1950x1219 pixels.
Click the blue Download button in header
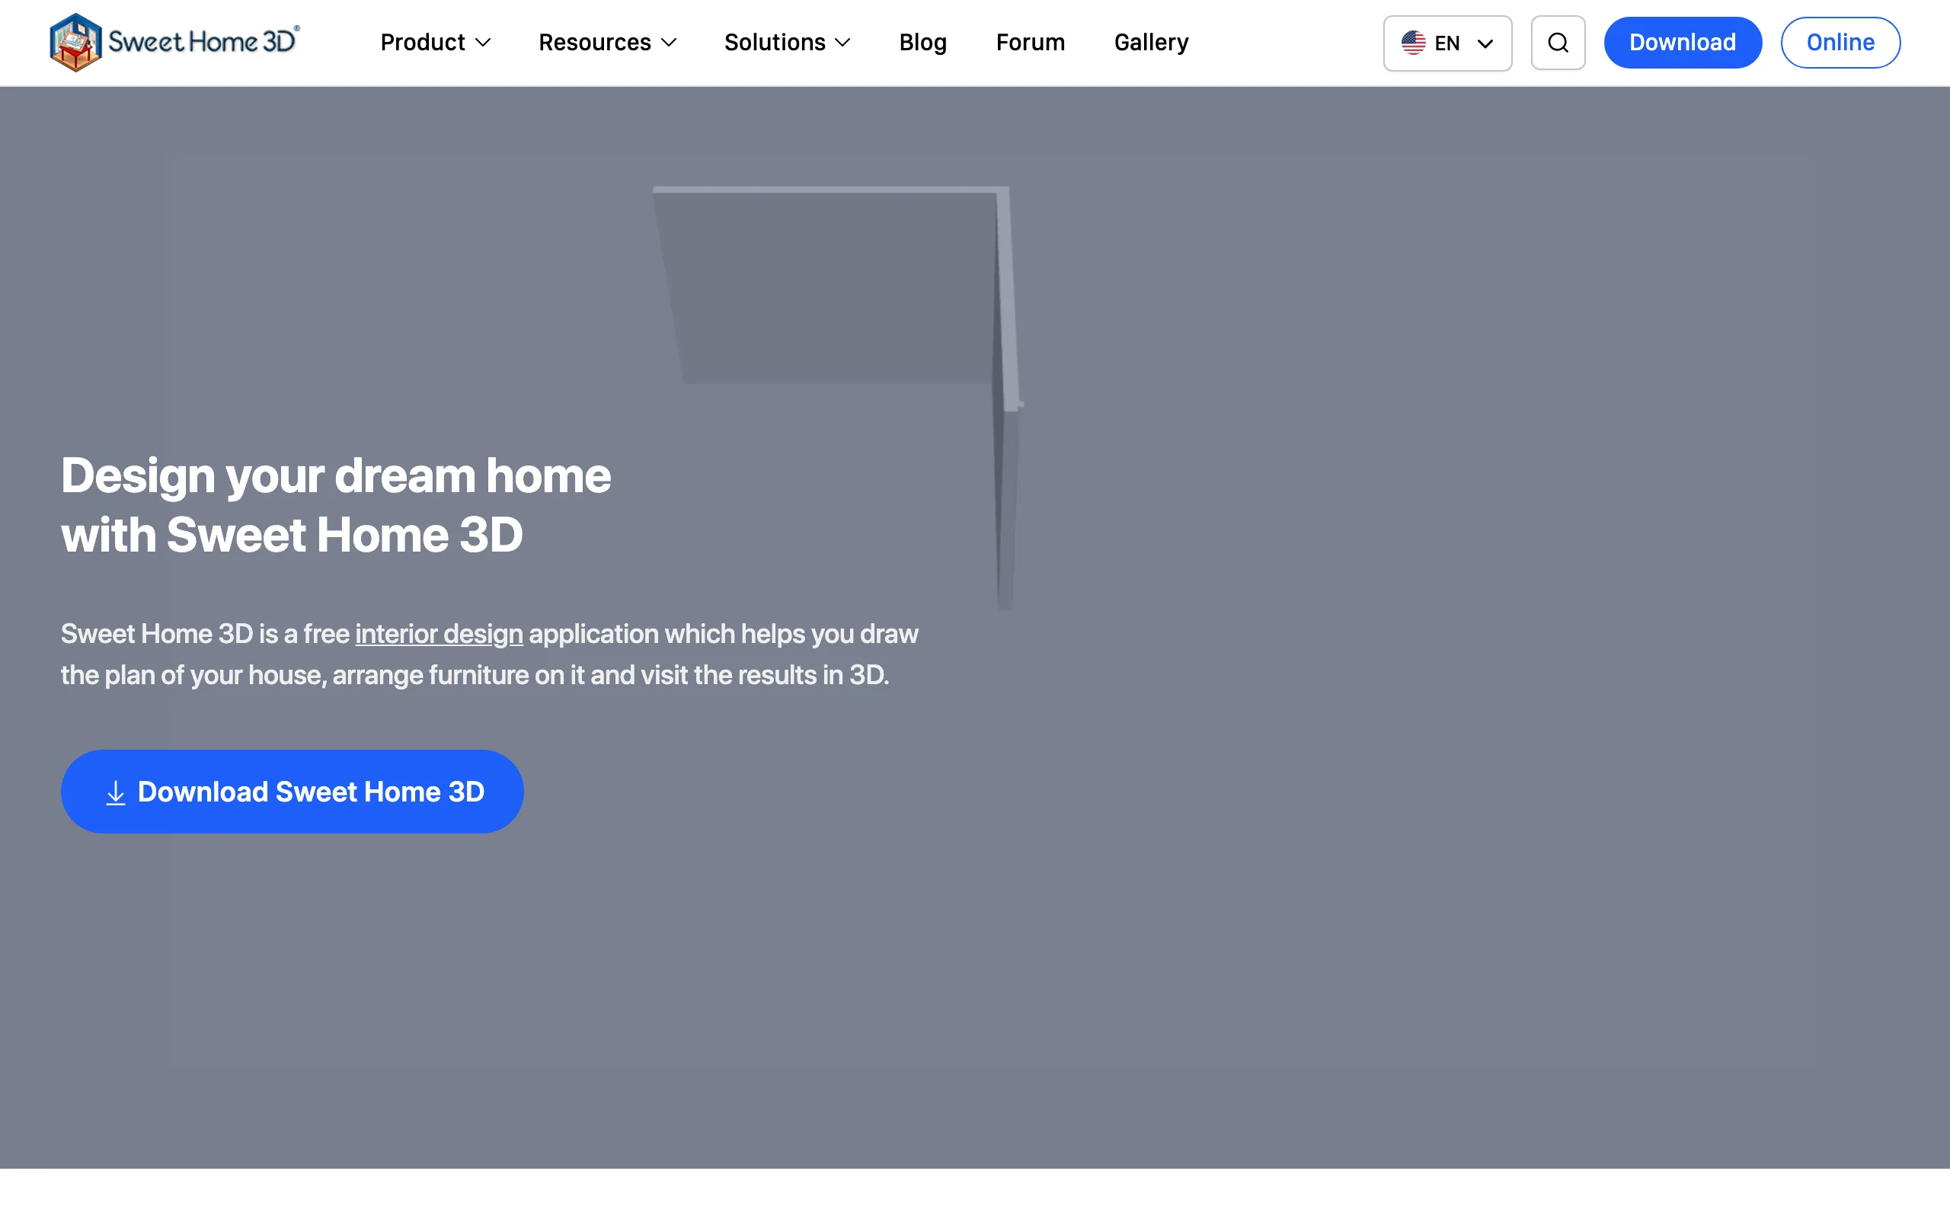[x=1683, y=43]
